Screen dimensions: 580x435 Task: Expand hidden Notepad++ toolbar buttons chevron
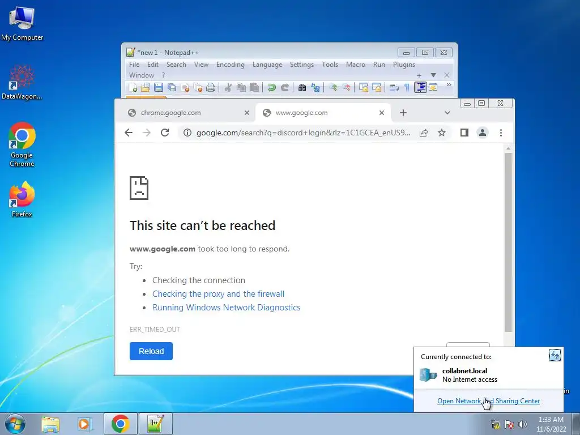[449, 85]
